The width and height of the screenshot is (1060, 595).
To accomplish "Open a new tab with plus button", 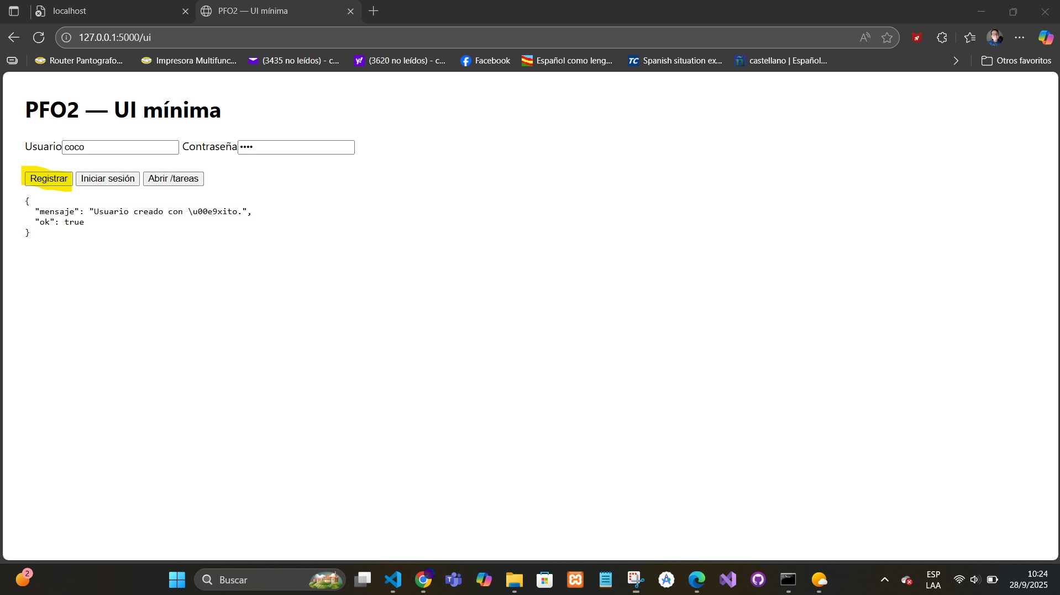I will click(374, 11).
